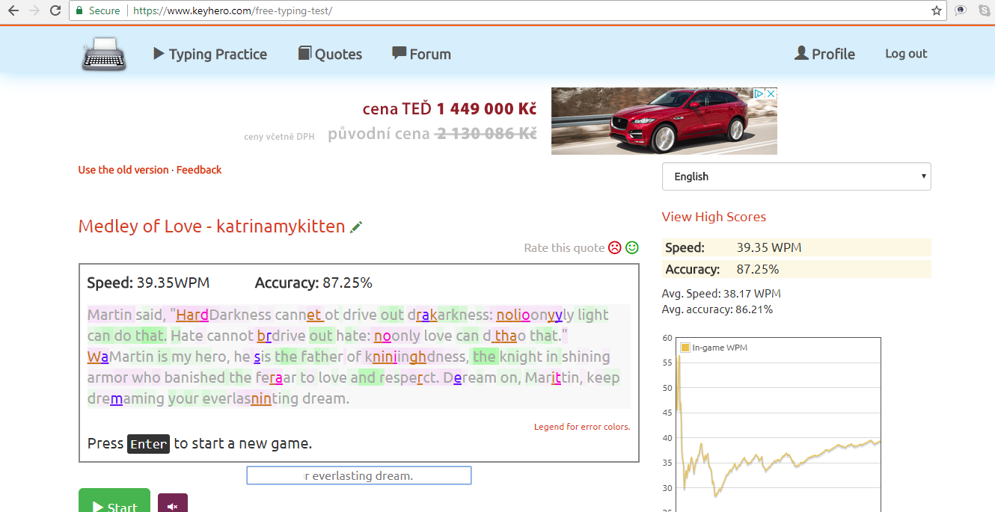Open the Typing Practice menu
Viewport: 995px width, 512px height.
point(210,54)
